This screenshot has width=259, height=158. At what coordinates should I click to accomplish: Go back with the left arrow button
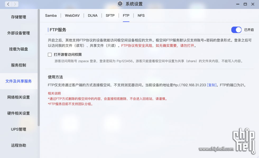point(8,4)
